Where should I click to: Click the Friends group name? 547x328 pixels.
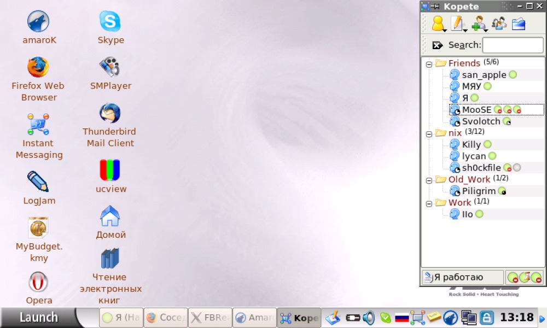pyautogui.click(x=464, y=63)
